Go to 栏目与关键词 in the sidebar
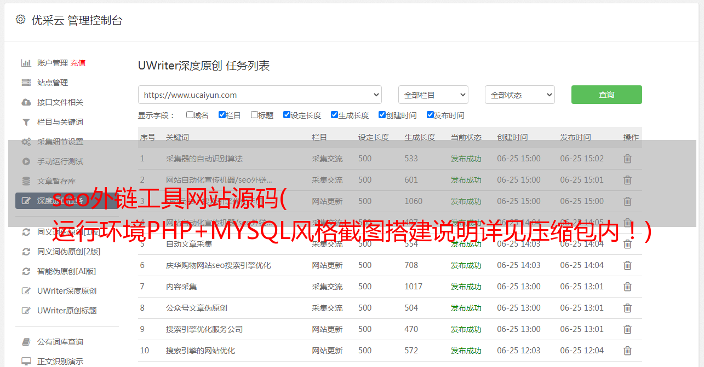Viewport: 704px width, 367px height. pyautogui.click(x=60, y=122)
